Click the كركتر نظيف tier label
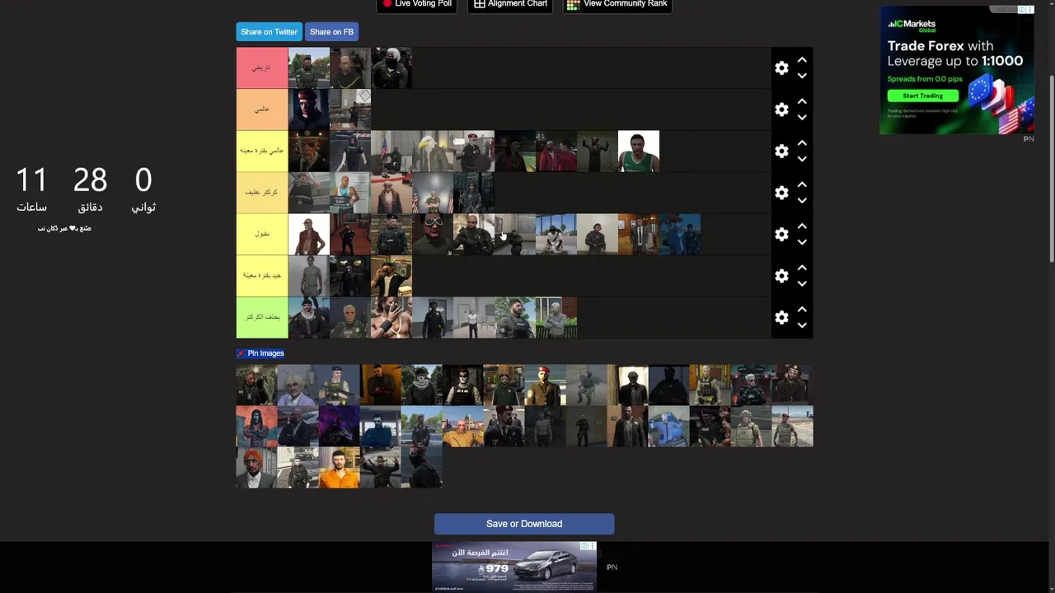1055x593 pixels. (x=262, y=193)
